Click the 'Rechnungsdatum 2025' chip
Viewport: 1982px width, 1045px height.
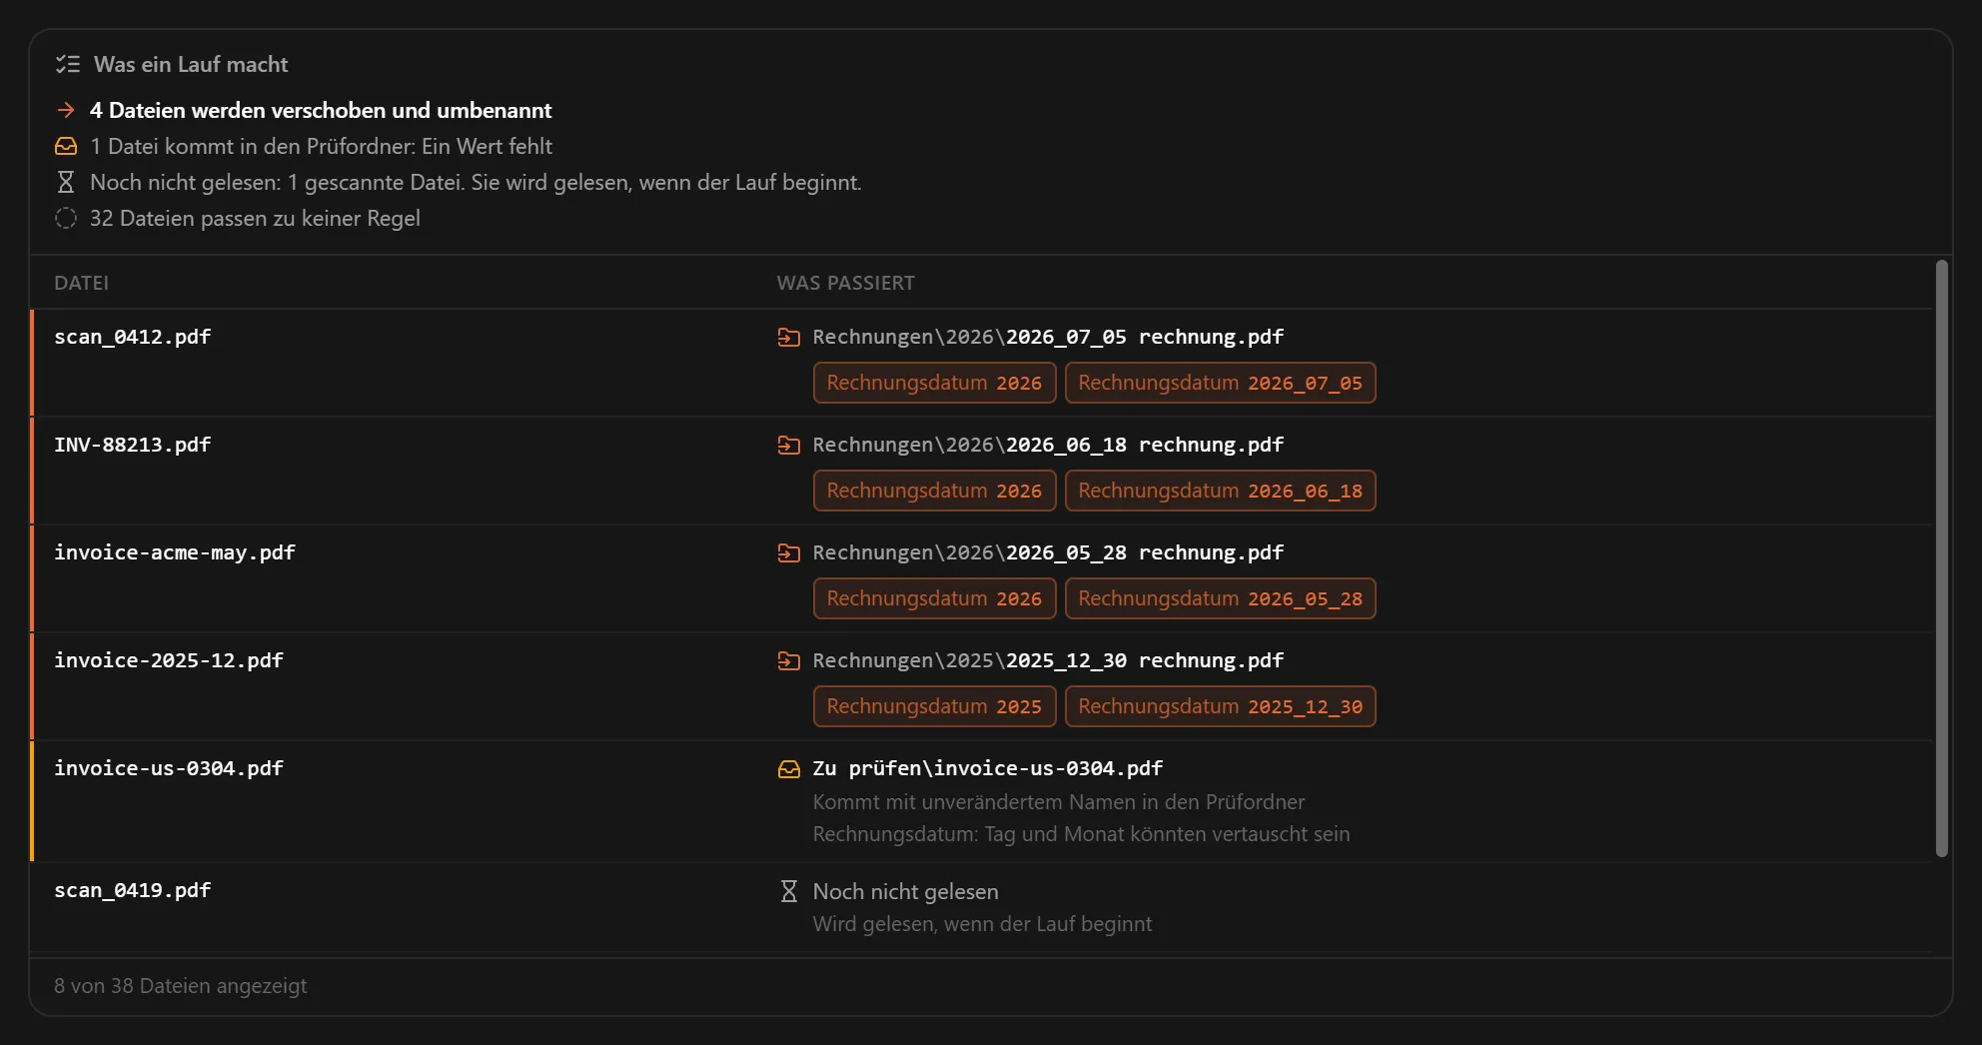click(x=934, y=706)
